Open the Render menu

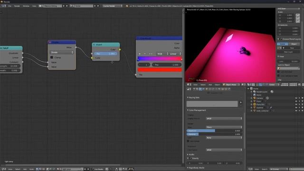[17, 6]
